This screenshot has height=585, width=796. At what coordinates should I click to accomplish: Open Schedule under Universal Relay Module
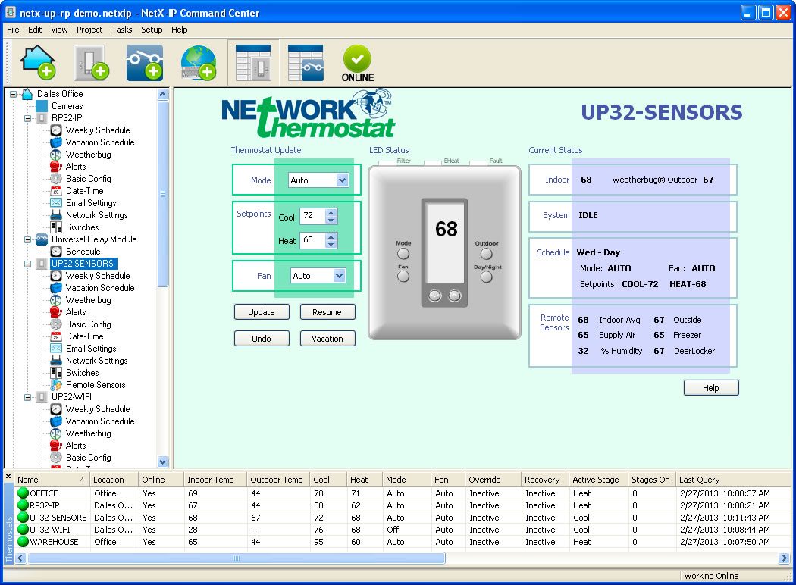coord(83,252)
